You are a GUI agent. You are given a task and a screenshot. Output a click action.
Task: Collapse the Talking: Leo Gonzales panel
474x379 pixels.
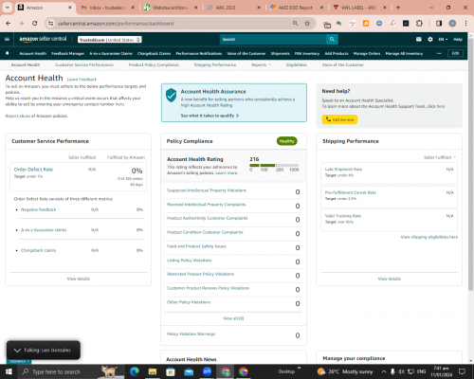17,351
